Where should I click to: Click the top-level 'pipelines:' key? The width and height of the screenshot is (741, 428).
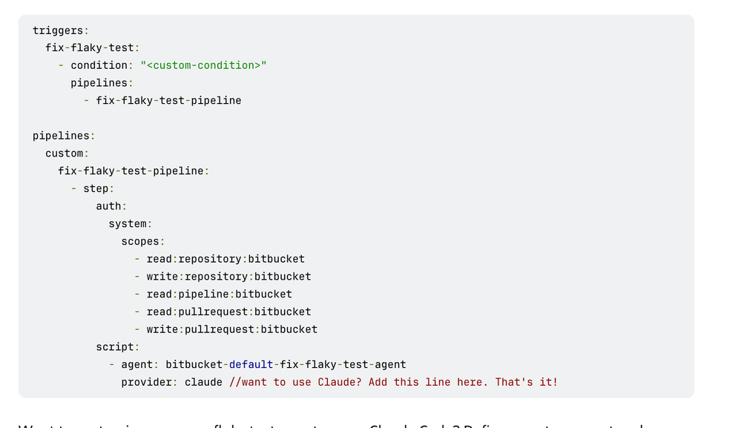point(64,136)
